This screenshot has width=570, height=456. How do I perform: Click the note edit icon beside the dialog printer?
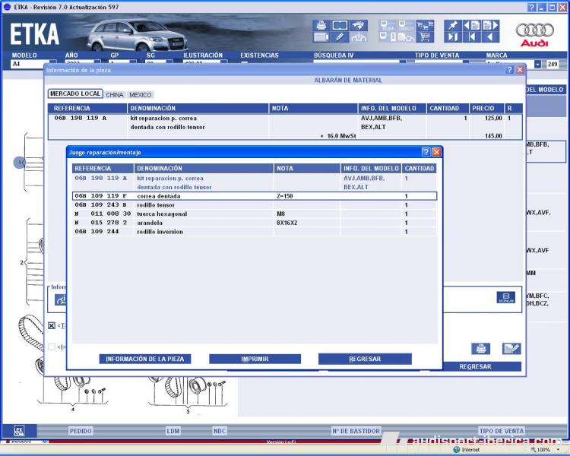(x=511, y=349)
